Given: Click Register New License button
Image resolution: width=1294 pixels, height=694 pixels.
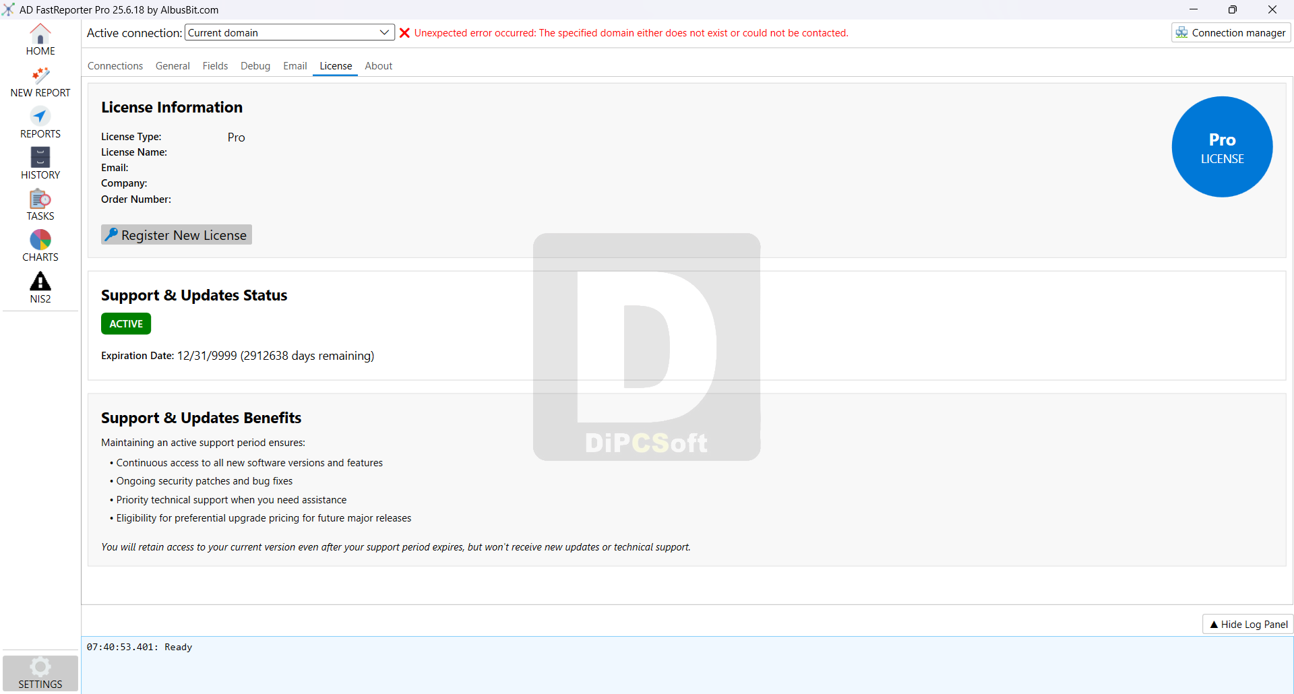Looking at the screenshot, I should coord(177,234).
